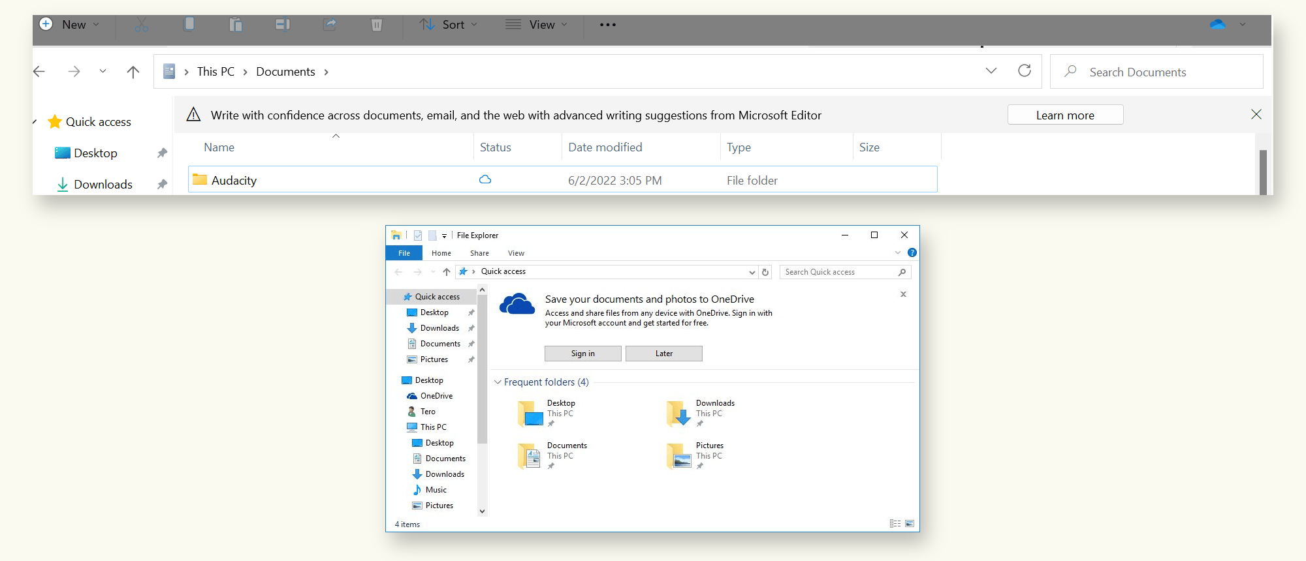Select the Tero user folder in navigation tree
1306x561 pixels.
coord(422,412)
